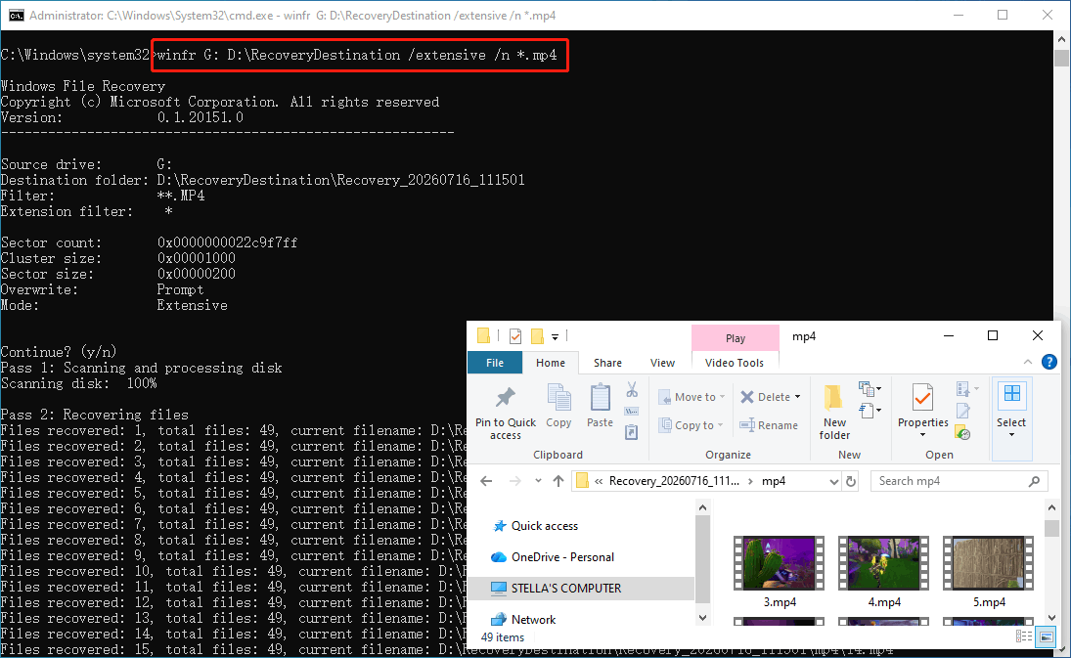The height and width of the screenshot is (658, 1071).
Task: Click the Rename button
Action: pos(769,425)
